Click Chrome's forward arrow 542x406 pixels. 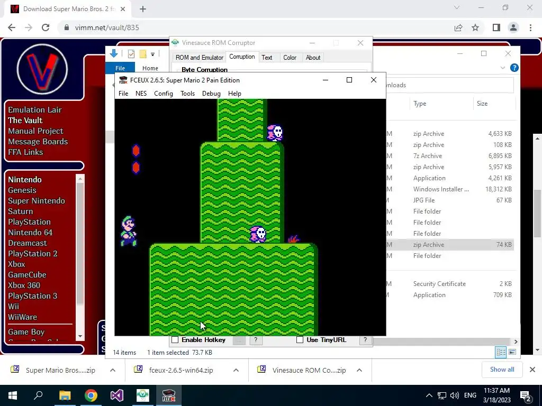coord(29,27)
